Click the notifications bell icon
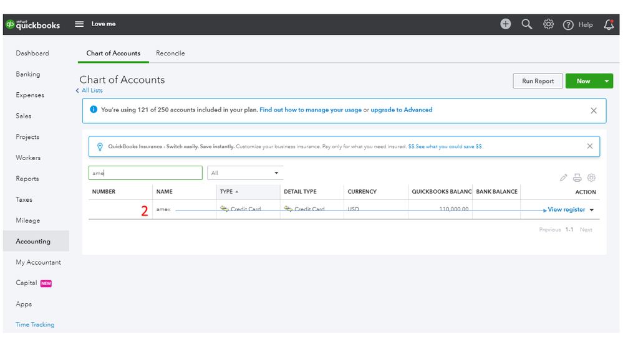 [609, 24]
